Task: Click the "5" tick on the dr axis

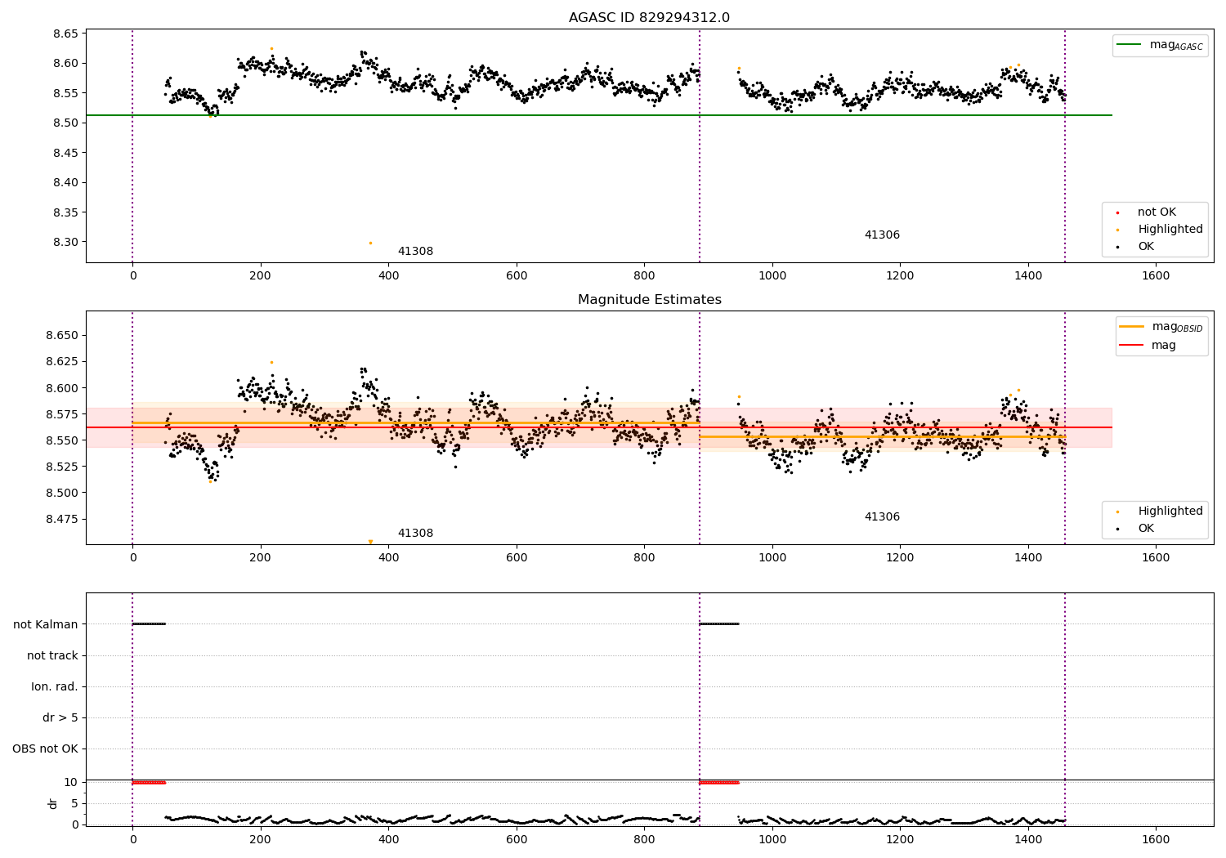Action: pyautogui.click(x=75, y=804)
